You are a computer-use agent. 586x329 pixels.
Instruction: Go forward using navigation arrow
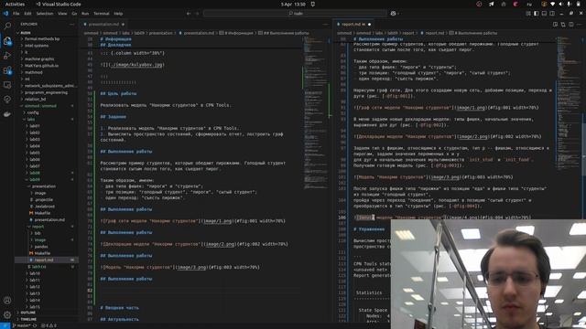198,14
